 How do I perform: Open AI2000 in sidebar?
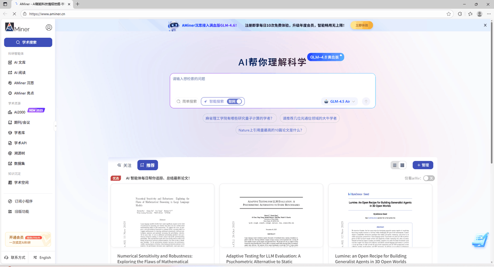click(17, 112)
